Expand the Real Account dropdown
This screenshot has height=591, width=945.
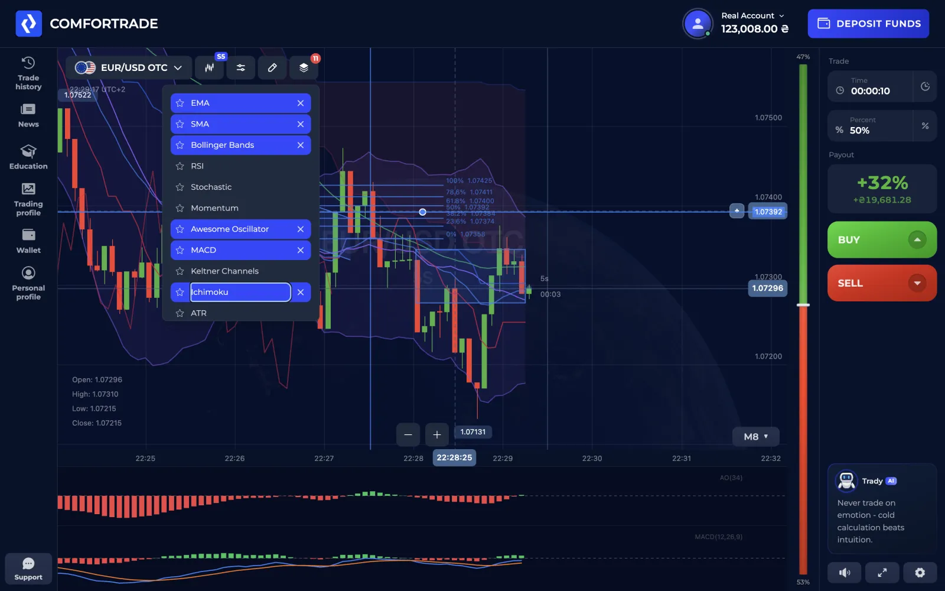tap(753, 15)
